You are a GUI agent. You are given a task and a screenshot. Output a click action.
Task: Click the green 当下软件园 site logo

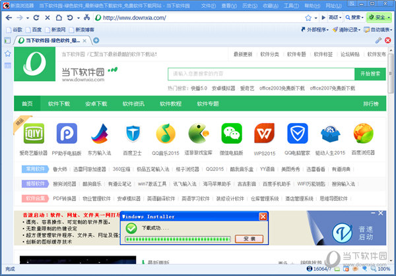(x=34, y=64)
